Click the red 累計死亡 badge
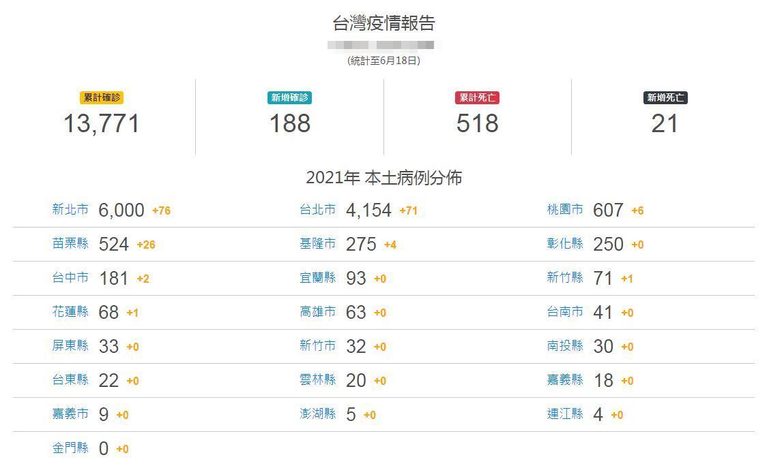Viewport: 769px width, 468px height. [x=478, y=98]
